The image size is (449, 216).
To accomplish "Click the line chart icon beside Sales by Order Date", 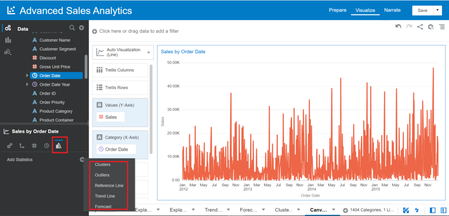I will [6, 131].
